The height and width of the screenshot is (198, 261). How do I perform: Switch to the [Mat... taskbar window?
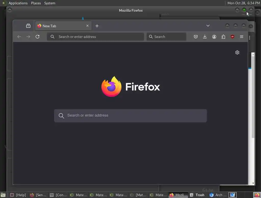(138, 195)
